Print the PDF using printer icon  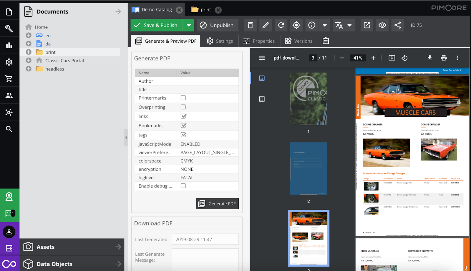tap(444, 58)
